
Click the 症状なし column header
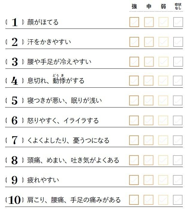point(178,6)
